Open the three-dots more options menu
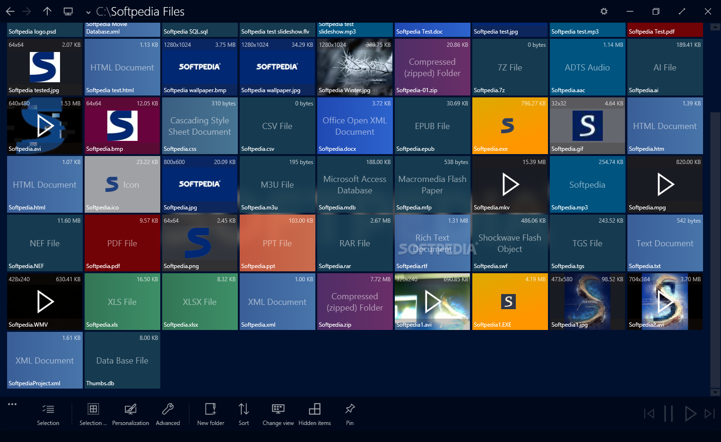 click(x=12, y=404)
